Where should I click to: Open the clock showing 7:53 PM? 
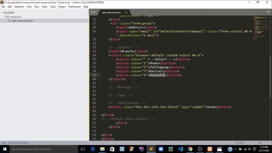tap(264, 149)
